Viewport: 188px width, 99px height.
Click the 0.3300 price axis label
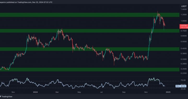pyautogui.click(x=184, y=59)
